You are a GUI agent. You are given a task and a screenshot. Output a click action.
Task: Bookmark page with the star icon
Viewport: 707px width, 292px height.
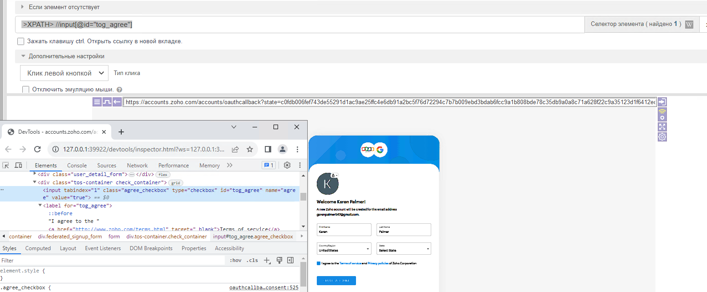click(x=250, y=149)
